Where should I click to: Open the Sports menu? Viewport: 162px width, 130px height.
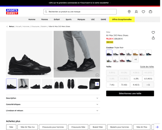(x=69, y=19)
